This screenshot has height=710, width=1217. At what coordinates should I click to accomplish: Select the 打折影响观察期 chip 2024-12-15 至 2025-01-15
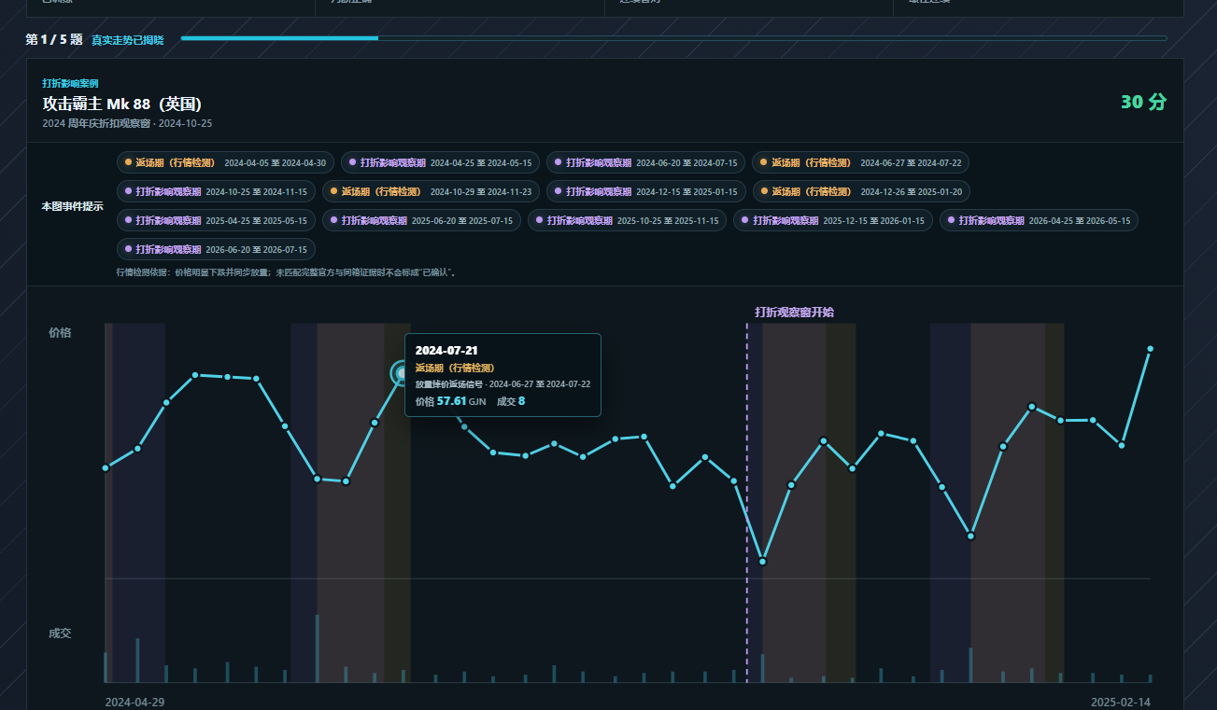[646, 191]
